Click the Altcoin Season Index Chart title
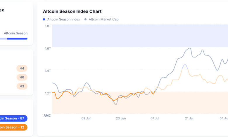The image size is (228, 137). click(x=72, y=11)
